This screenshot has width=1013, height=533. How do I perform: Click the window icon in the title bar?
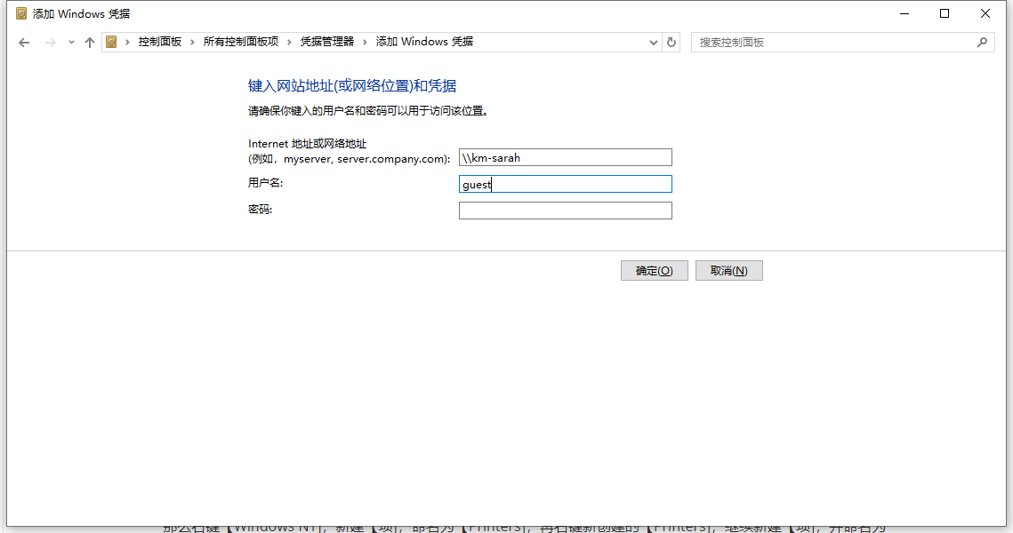21,13
